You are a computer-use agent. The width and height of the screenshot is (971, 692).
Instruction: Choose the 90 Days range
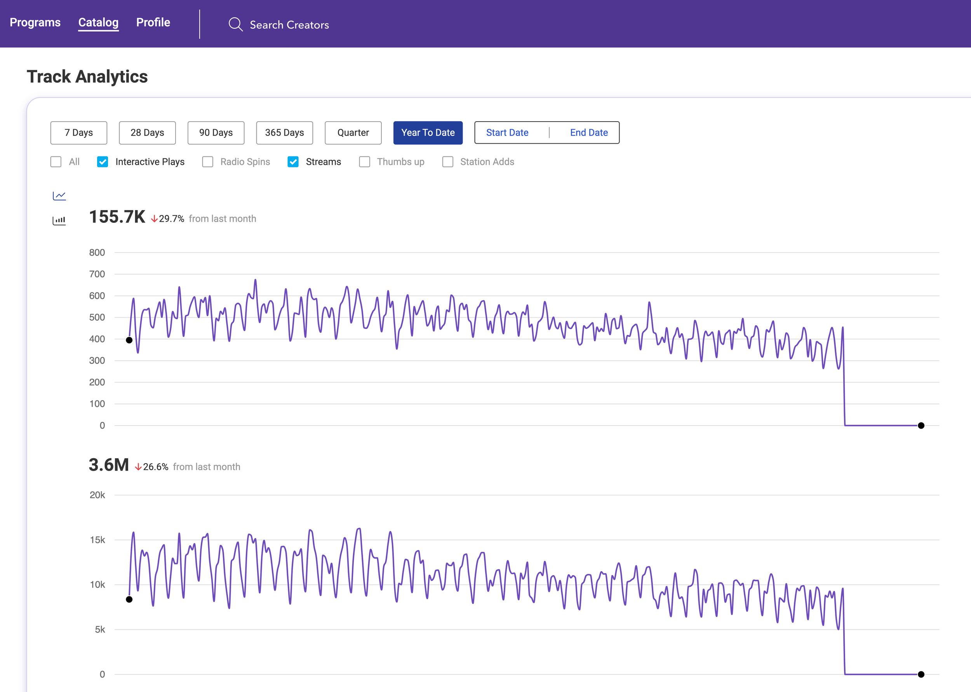pos(216,132)
